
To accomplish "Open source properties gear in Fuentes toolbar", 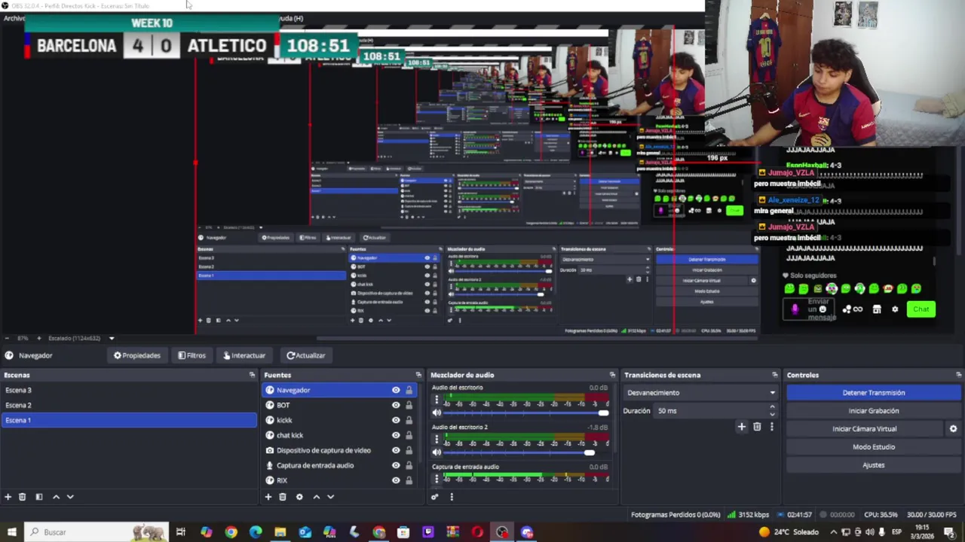I will pyautogui.click(x=299, y=497).
